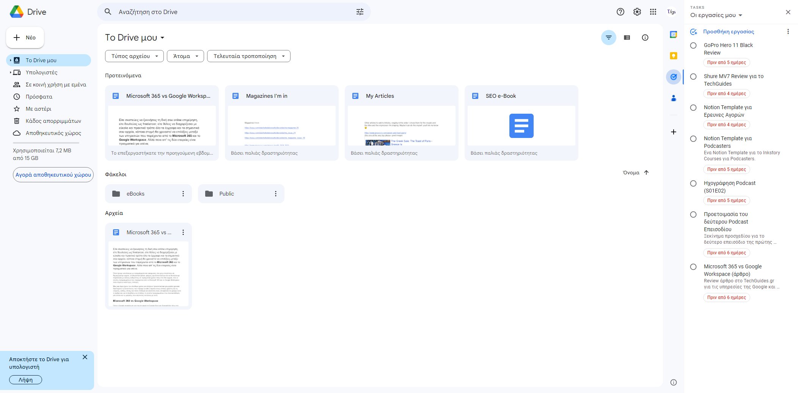
Task: Mark Ηχογράφηση Podcast (S01E02) as done
Action: click(694, 183)
